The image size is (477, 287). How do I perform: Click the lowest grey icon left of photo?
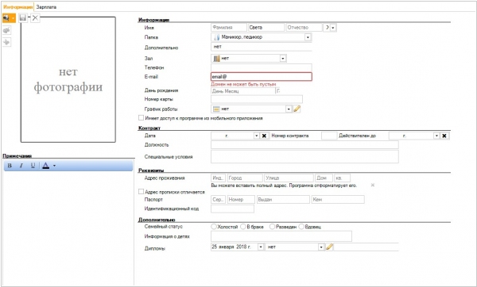pyautogui.click(x=6, y=42)
